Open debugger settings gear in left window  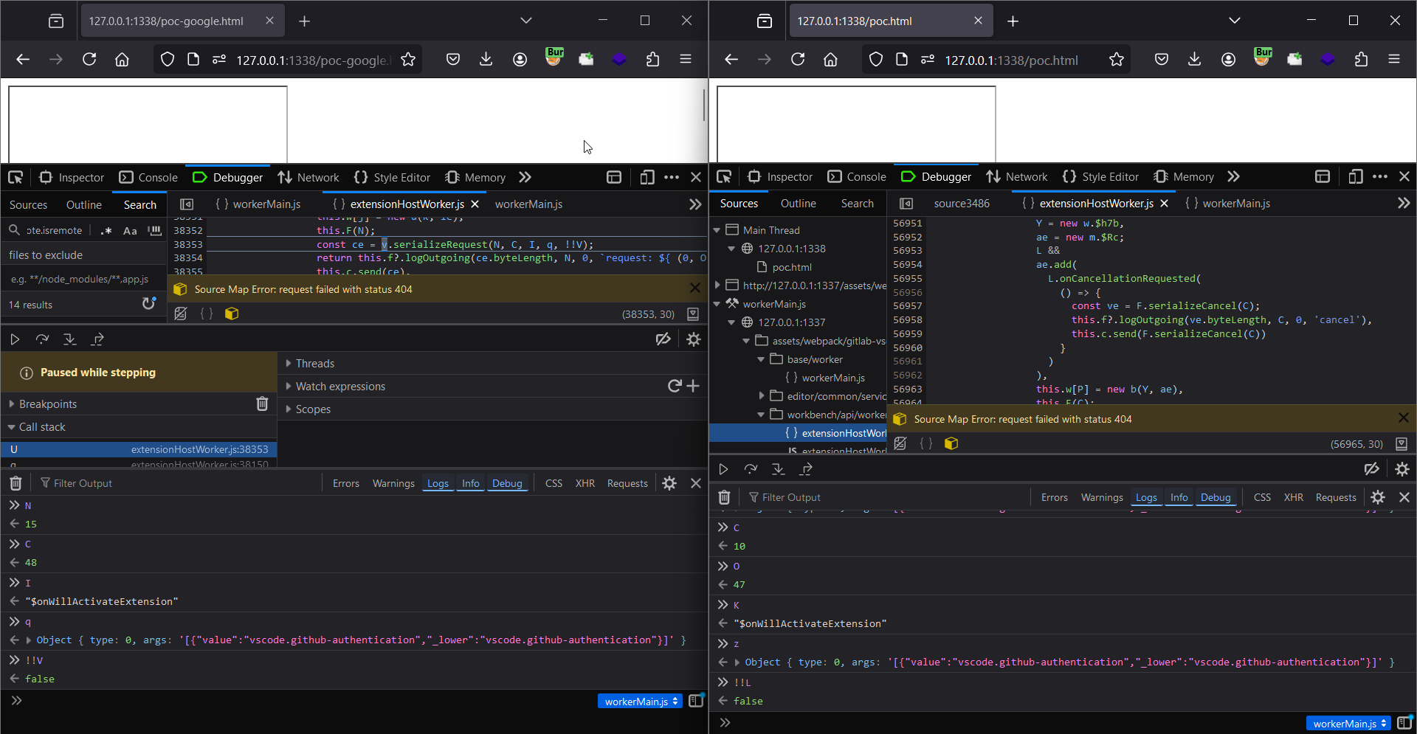pyautogui.click(x=694, y=339)
